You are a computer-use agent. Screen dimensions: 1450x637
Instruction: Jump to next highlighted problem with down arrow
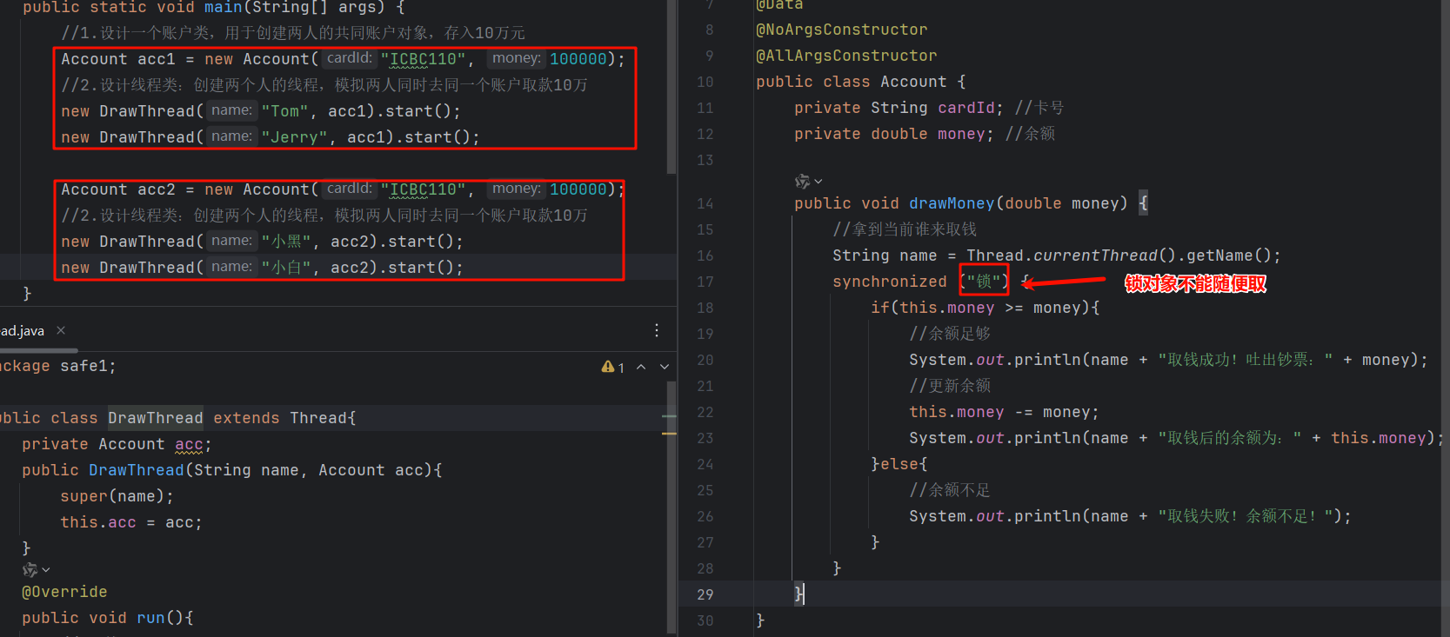(665, 367)
